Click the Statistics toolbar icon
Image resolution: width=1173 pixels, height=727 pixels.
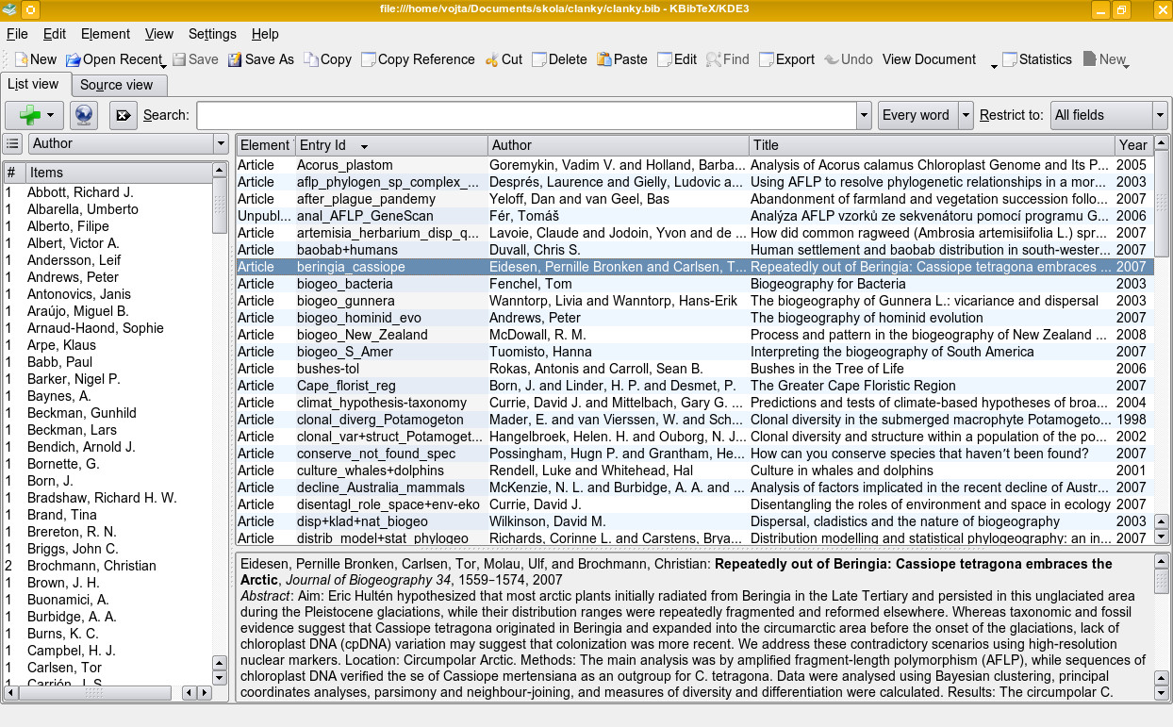pyautogui.click(x=1009, y=59)
